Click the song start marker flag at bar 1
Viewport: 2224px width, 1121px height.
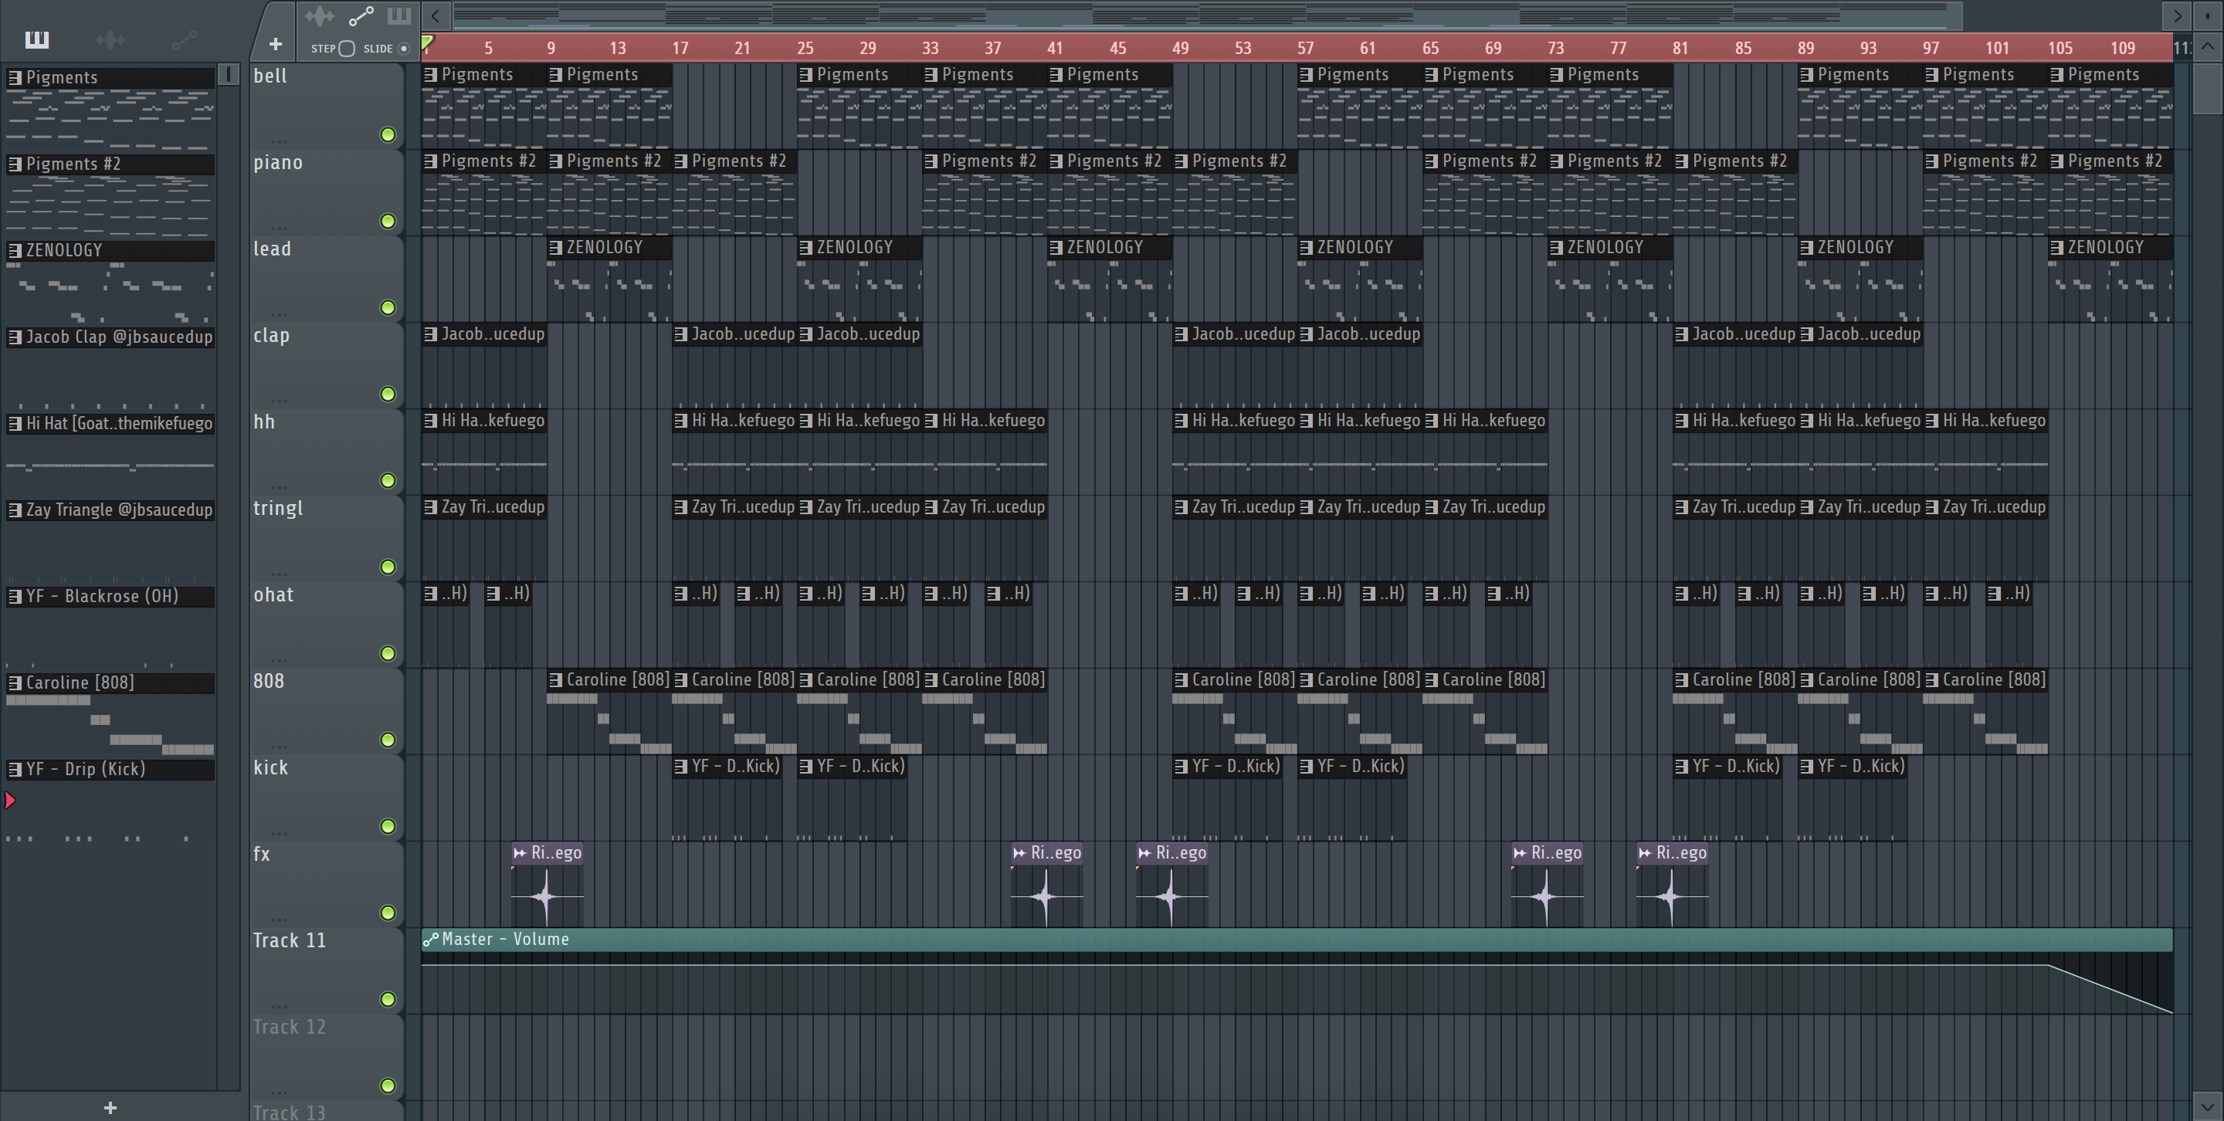[427, 42]
